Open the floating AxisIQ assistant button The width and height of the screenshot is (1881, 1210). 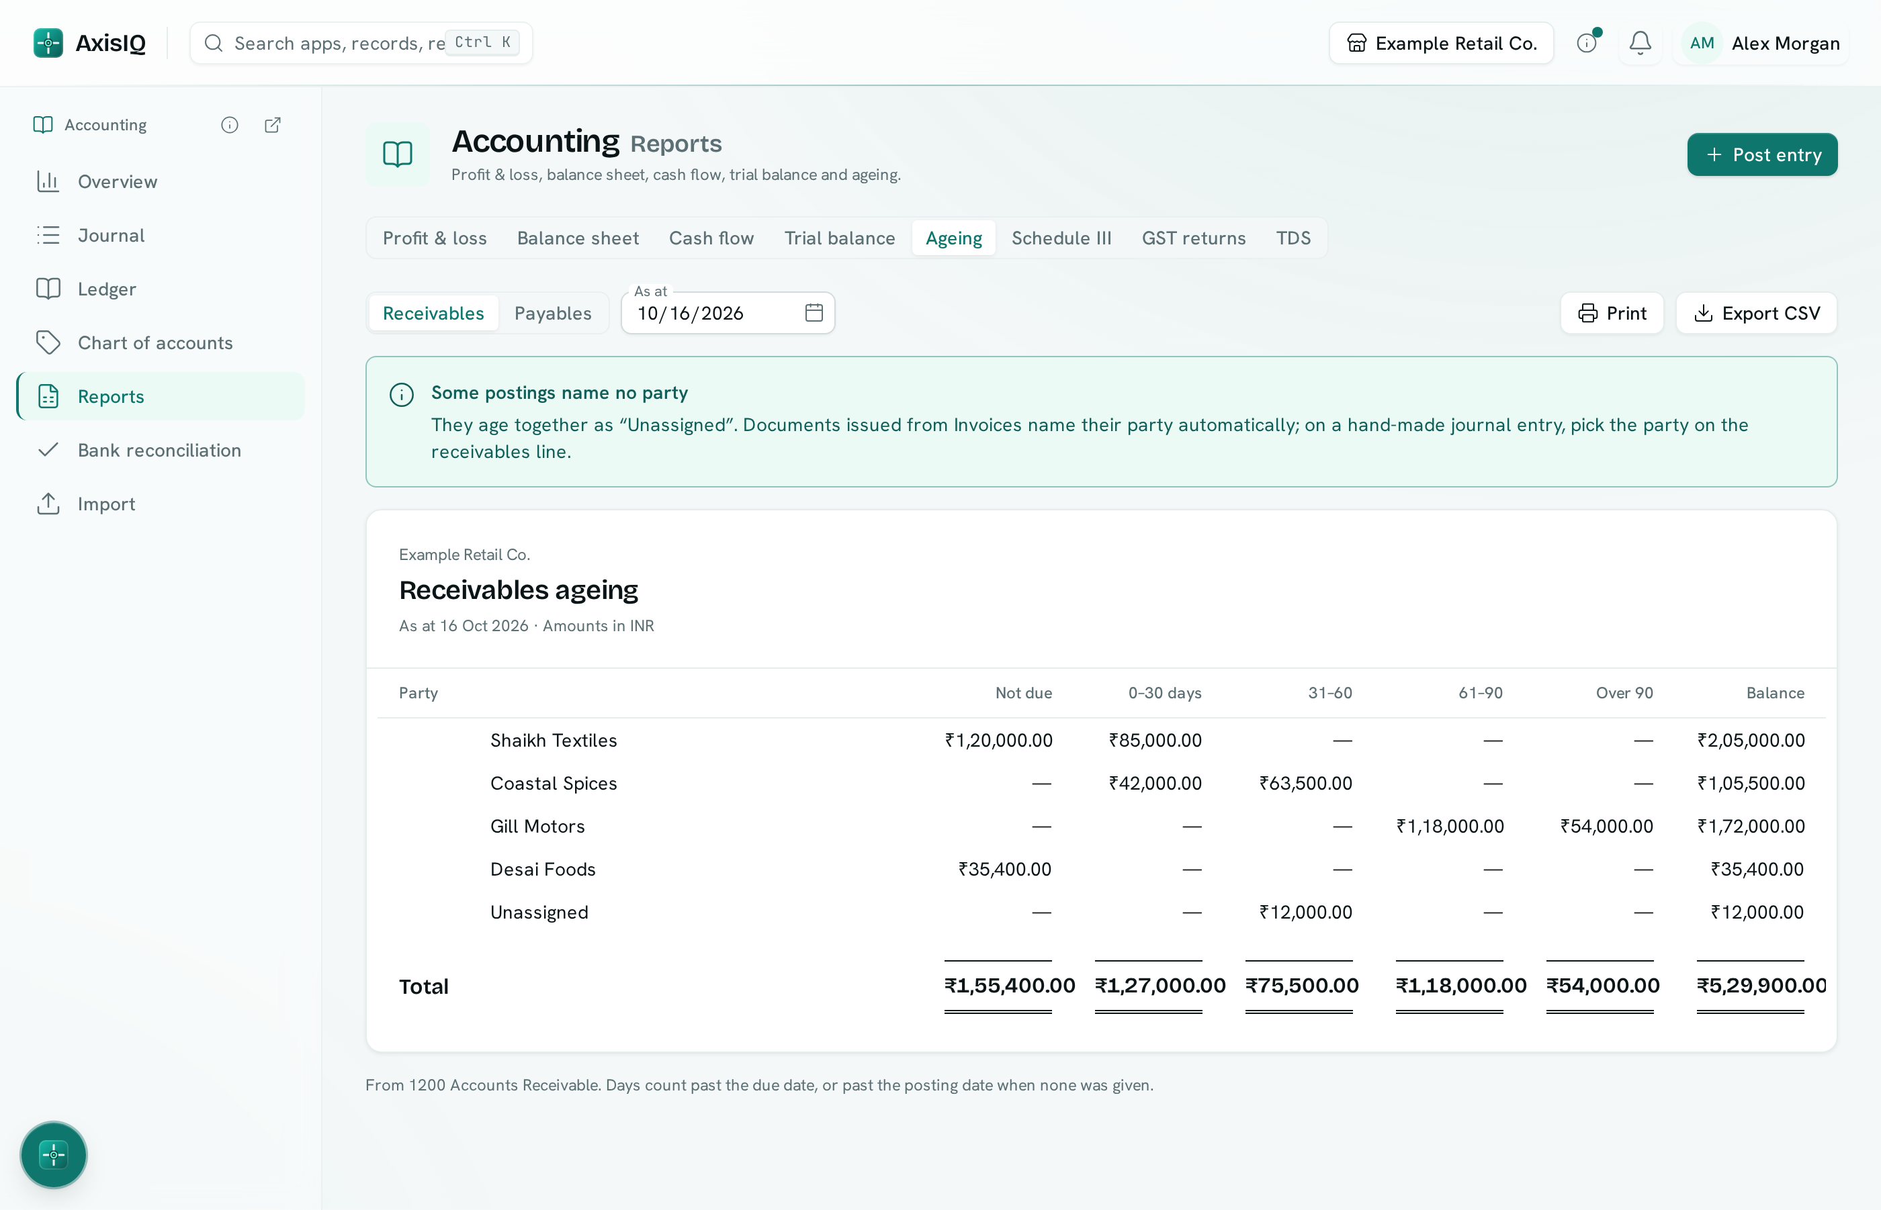[54, 1155]
